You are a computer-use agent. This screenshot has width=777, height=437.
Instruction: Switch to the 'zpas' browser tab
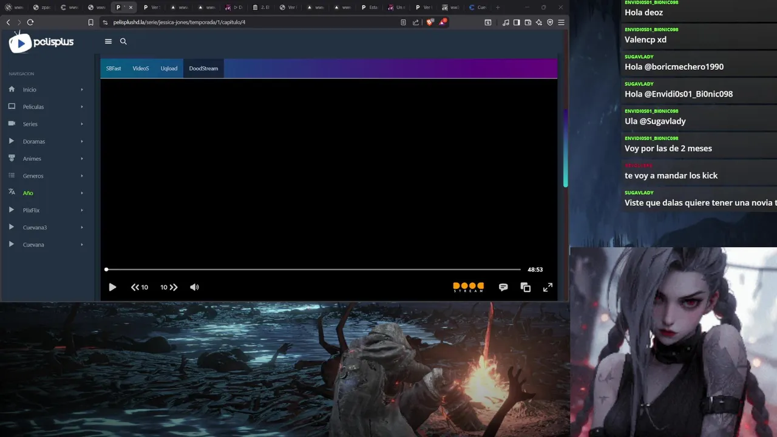tap(42, 7)
